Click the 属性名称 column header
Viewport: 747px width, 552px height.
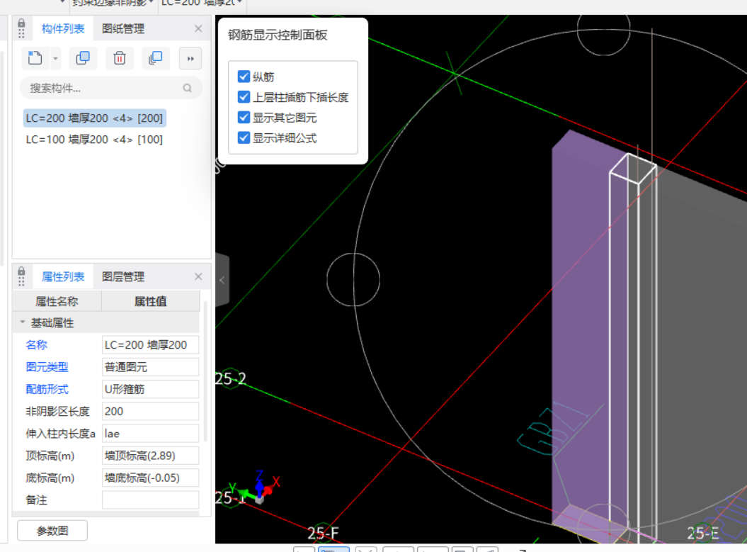point(57,301)
